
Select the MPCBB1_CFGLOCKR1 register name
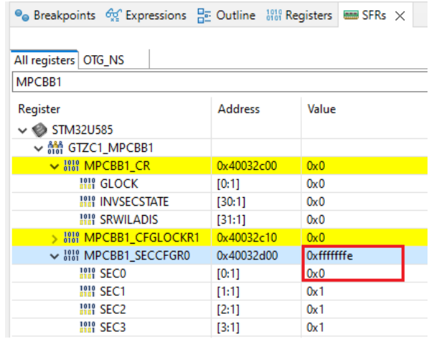point(141,237)
